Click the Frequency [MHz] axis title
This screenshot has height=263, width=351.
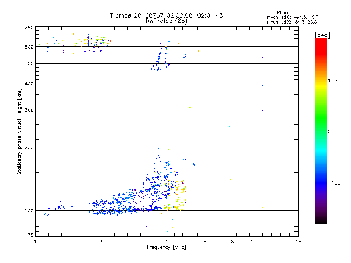coord(166,247)
